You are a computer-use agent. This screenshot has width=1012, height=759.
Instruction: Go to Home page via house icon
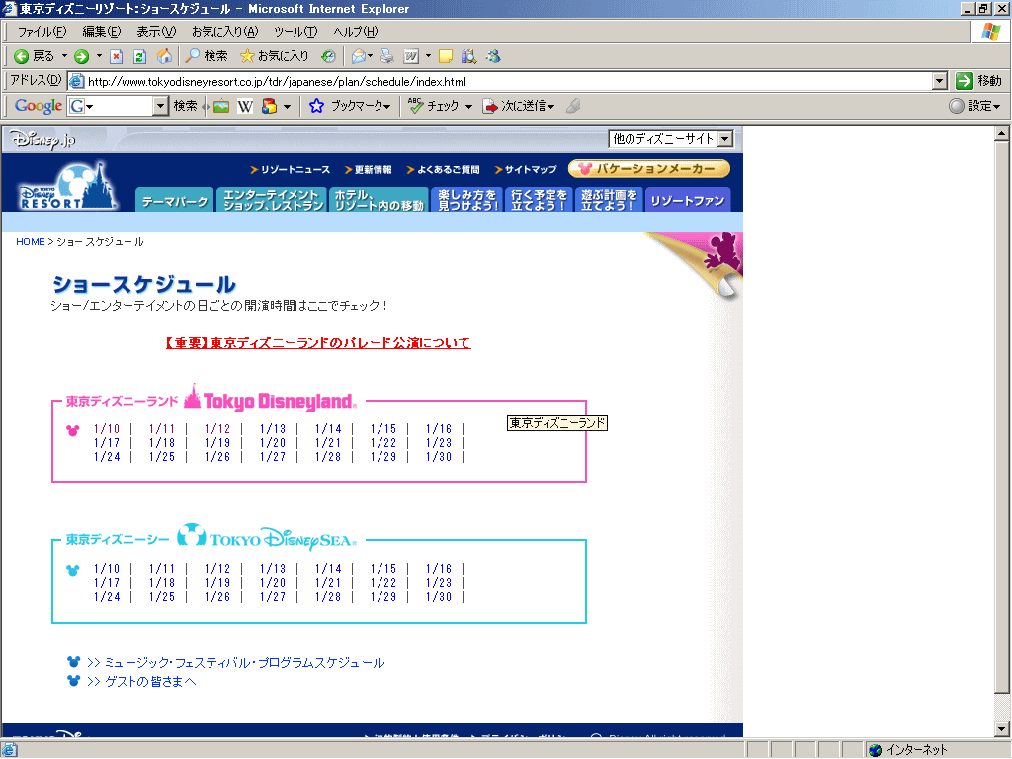coord(165,56)
